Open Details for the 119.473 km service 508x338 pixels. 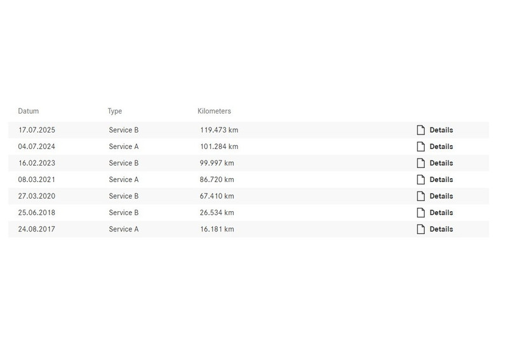coord(441,130)
